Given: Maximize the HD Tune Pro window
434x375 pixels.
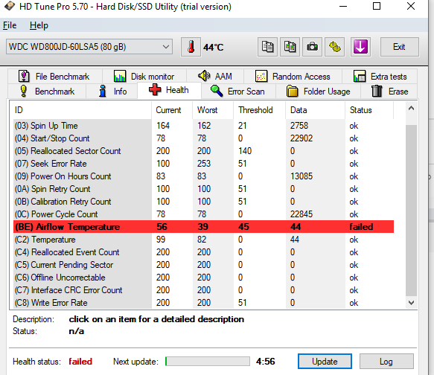Looking at the screenshot, I should click(x=377, y=6).
